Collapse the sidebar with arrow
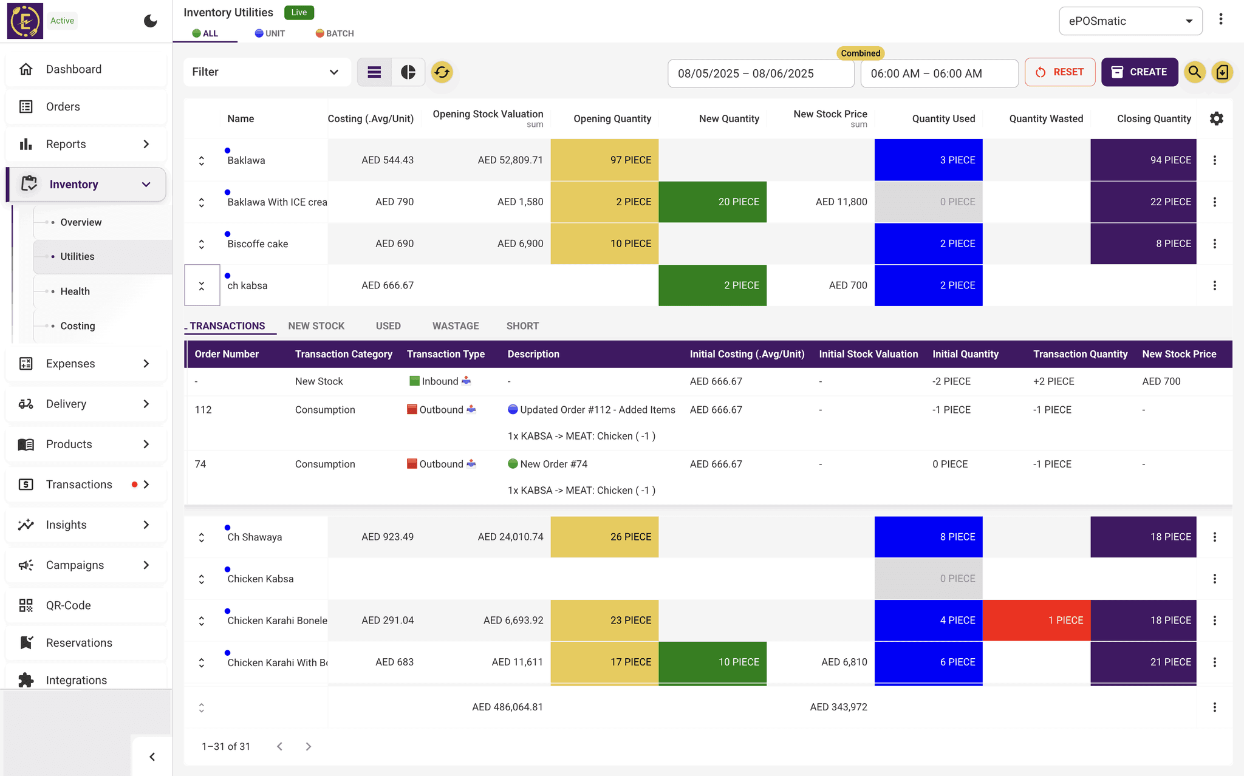 click(152, 757)
